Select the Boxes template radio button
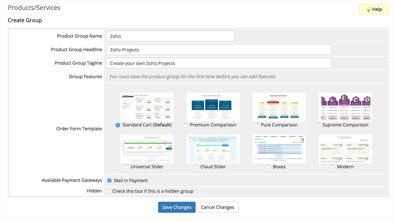Image resolution: width=394 pixels, height=222 pixels. click(268, 167)
